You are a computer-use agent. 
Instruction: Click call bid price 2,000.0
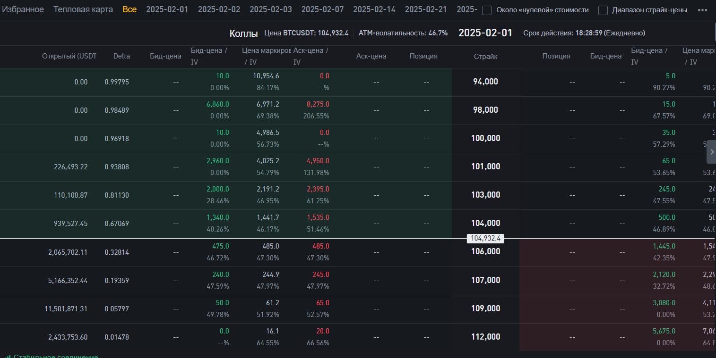tap(218, 189)
